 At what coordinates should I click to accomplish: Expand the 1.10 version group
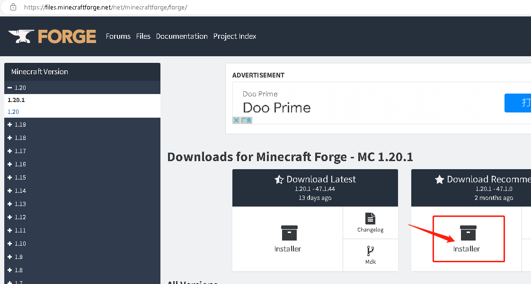pyautogui.click(x=82, y=243)
